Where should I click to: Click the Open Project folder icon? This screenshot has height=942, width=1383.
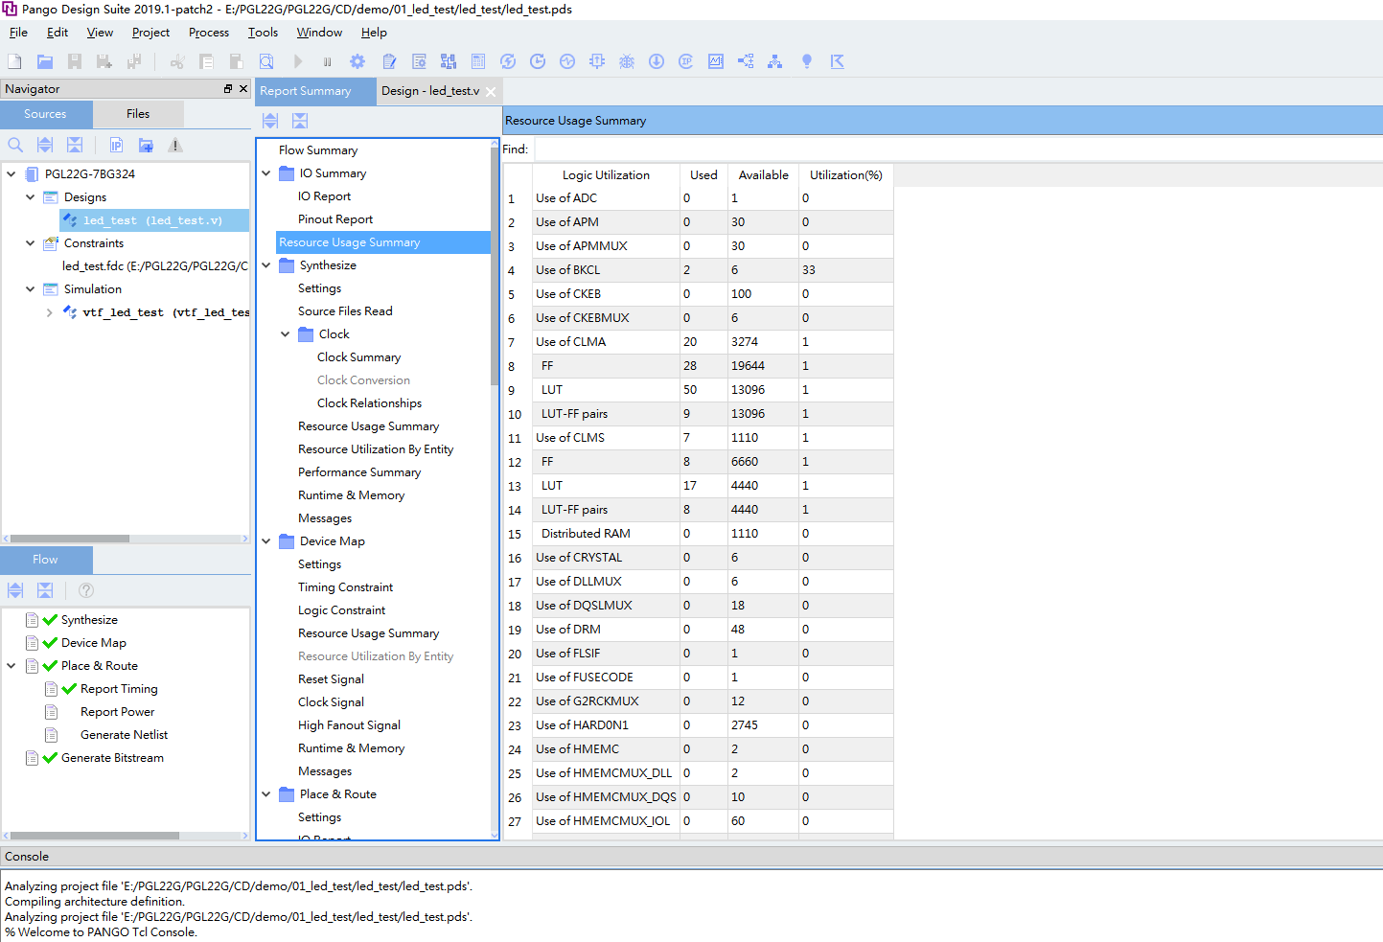(45, 61)
